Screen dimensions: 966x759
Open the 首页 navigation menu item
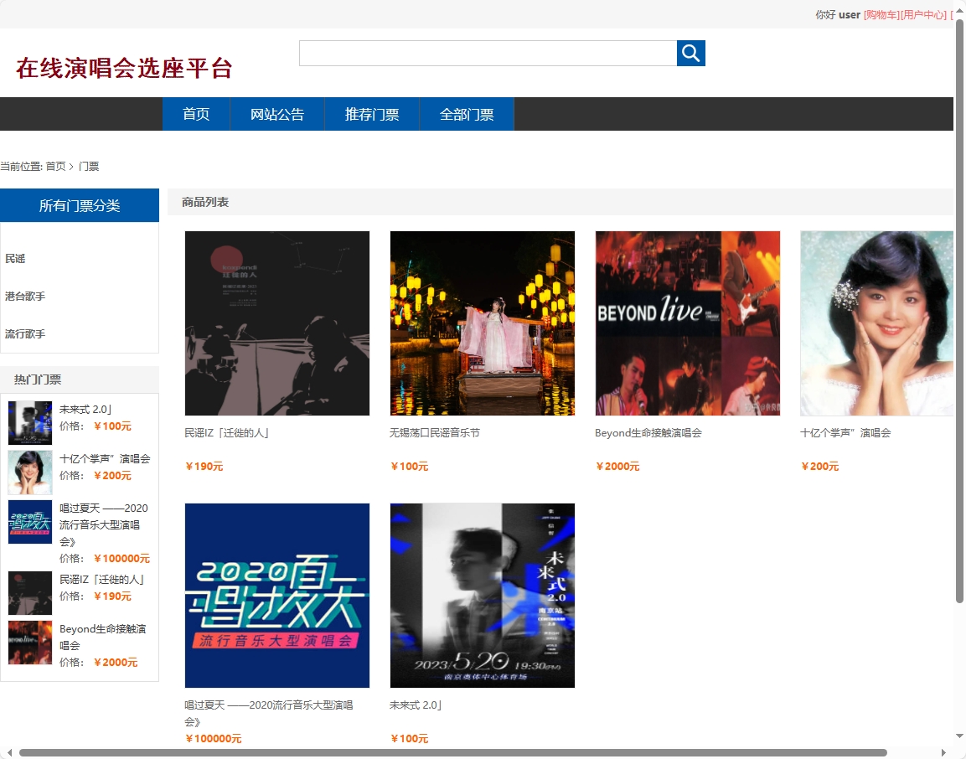(x=195, y=114)
